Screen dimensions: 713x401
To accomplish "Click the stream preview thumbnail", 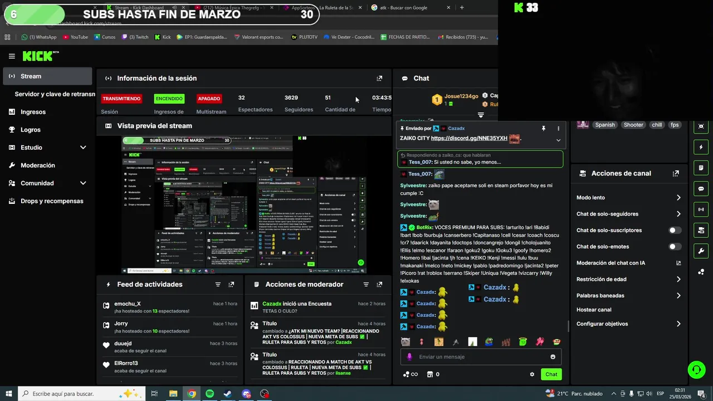I will (244, 204).
